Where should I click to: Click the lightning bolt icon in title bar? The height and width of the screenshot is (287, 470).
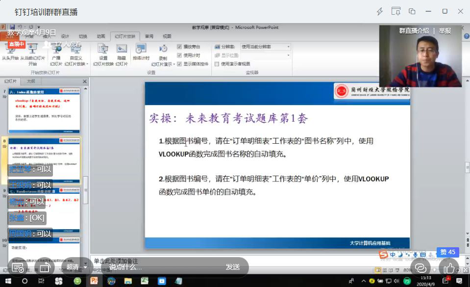pos(379,11)
